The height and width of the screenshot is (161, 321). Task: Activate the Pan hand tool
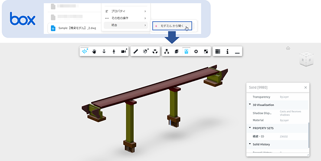pyautogui.click(x=94, y=52)
